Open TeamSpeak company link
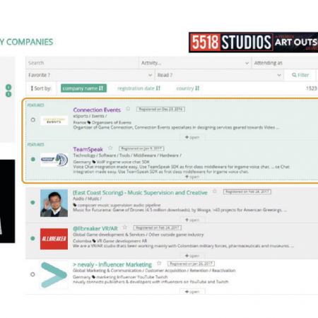Screen dimensions: 318x318 88,149
